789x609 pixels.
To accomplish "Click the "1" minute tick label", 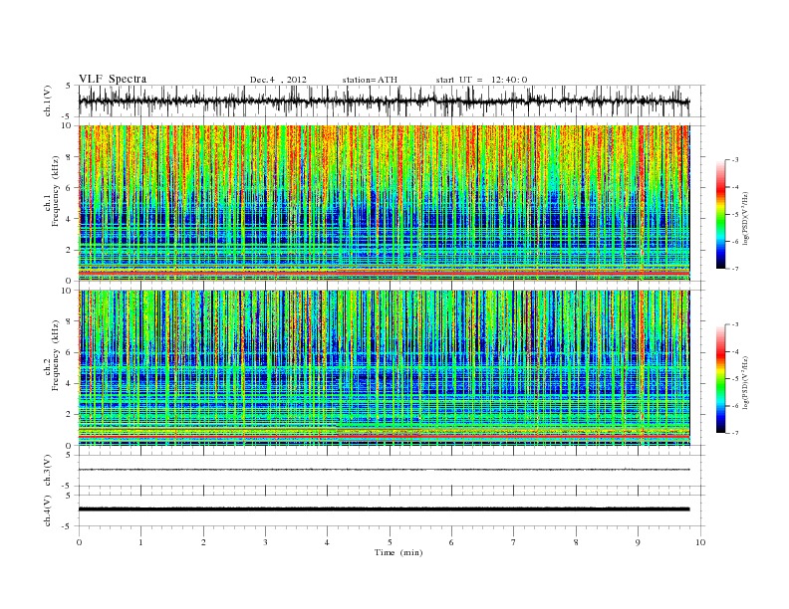I will (x=140, y=542).
